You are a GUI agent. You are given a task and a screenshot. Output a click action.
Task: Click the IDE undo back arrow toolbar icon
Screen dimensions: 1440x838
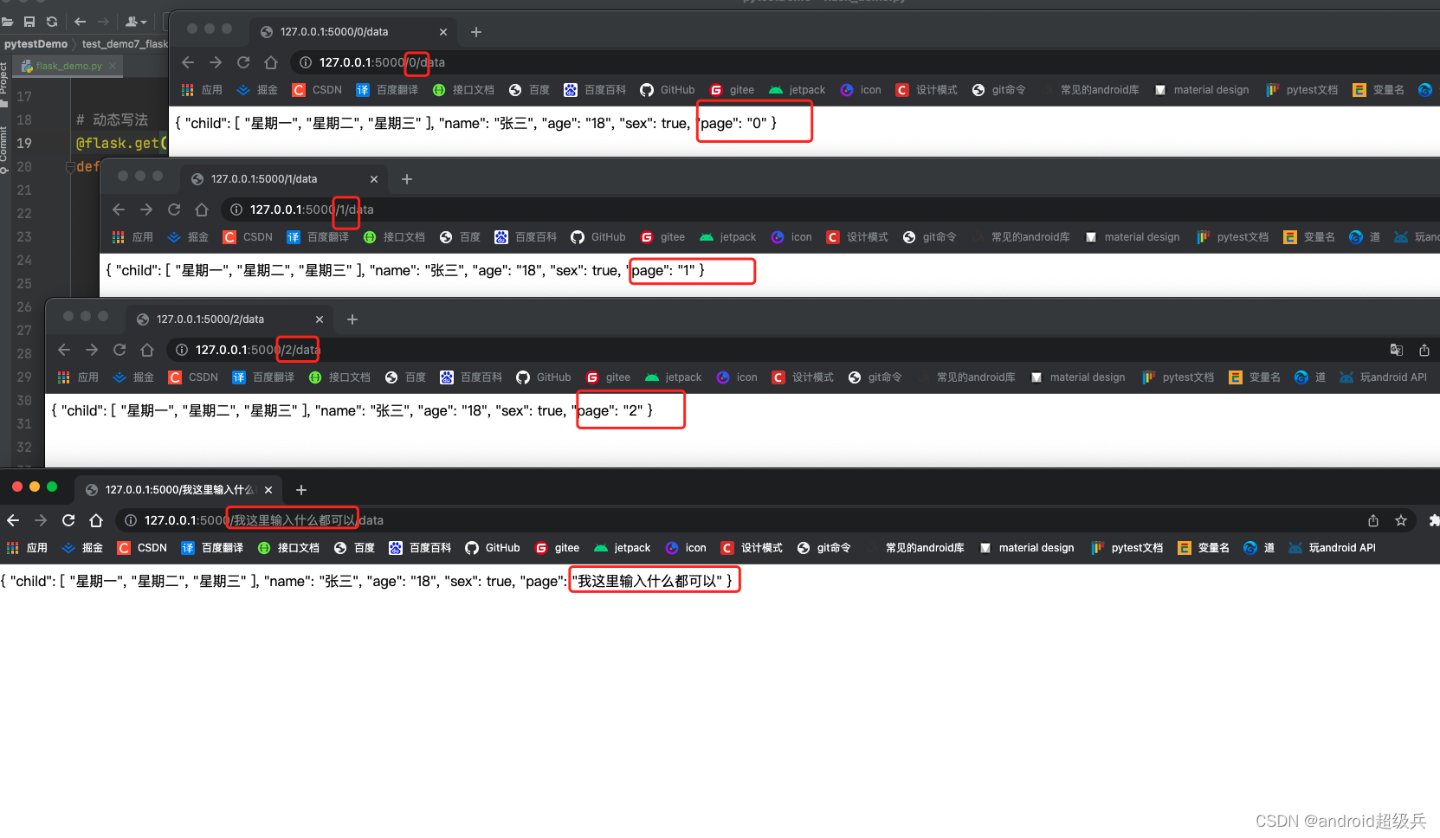(81, 22)
